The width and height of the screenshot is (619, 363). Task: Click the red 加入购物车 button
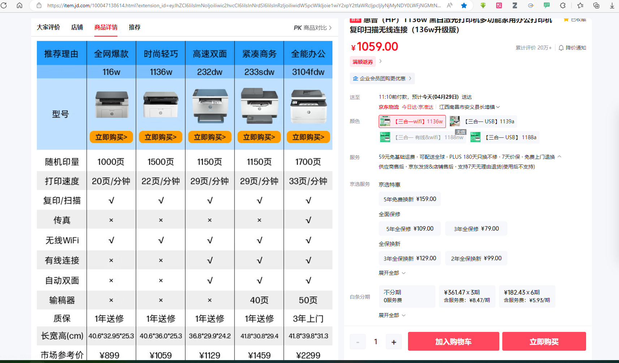pos(453,341)
